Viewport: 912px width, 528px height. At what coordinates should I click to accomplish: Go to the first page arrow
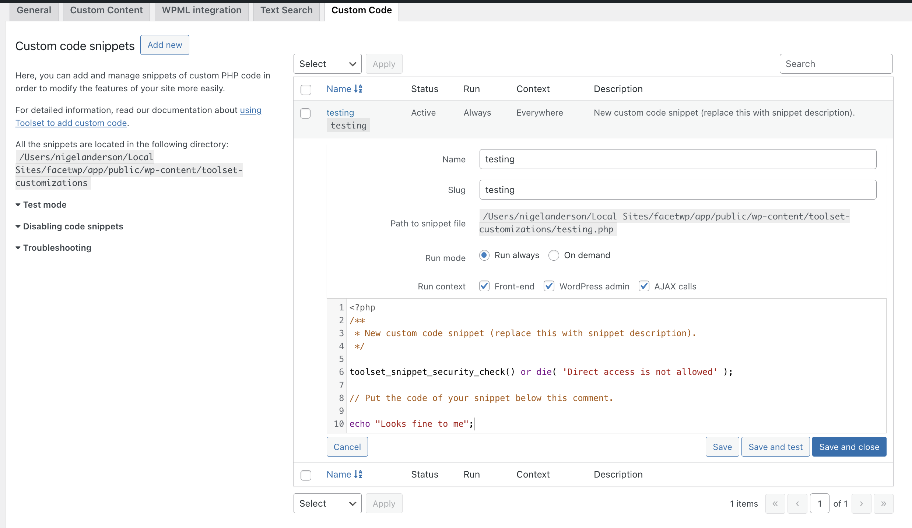point(775,503)
